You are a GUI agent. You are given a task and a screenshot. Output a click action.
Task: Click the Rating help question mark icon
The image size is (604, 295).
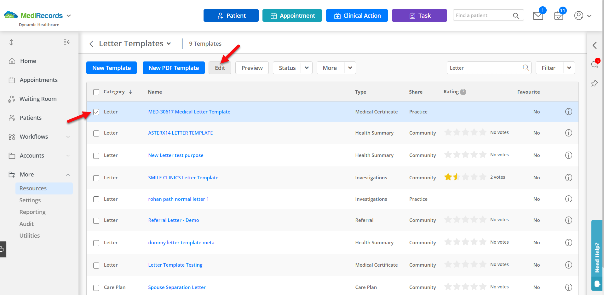pos(463,92)
